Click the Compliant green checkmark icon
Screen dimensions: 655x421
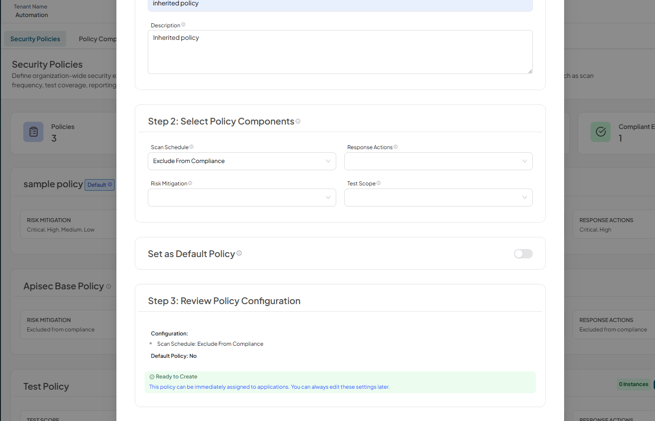point(600,132)
